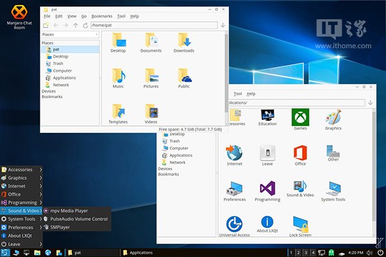Open the Places side pane dropdown
Screen dimensions: 386x257
point(70,35)
